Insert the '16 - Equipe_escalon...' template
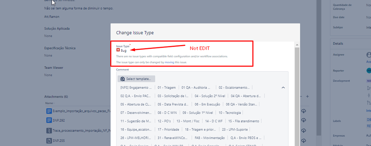Image resolution: width=371 pixels, height=146 pixels. [x=136, y=129]
